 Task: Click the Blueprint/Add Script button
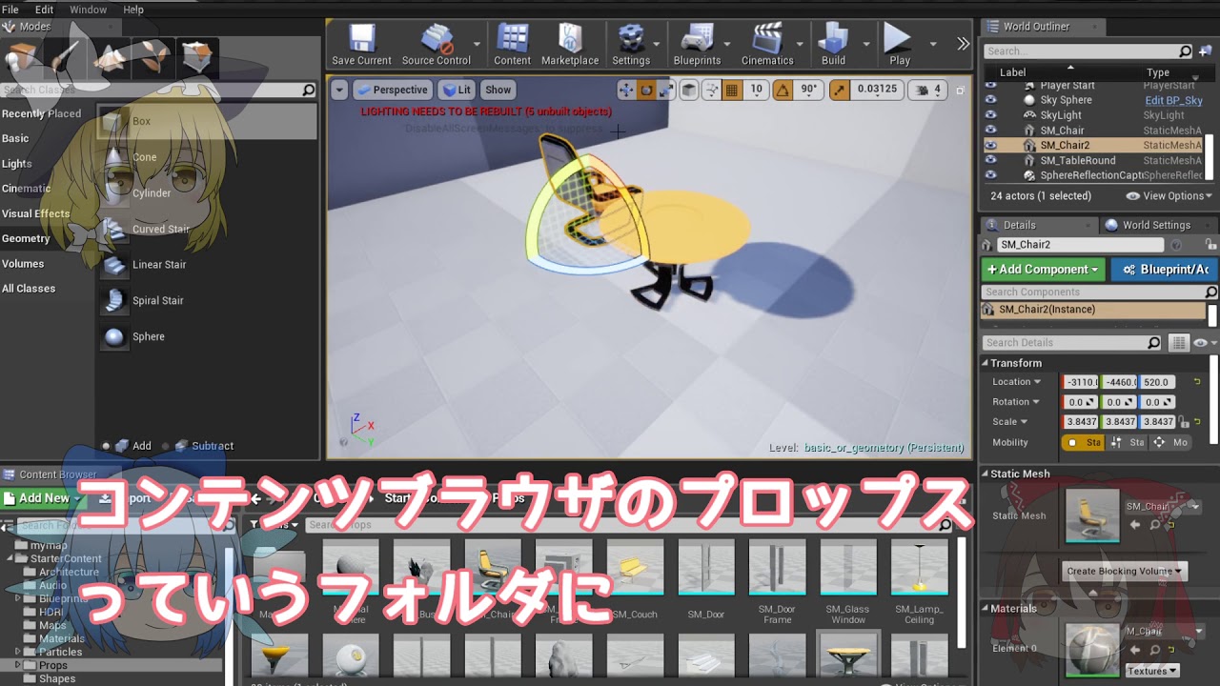click(1165, 270)
